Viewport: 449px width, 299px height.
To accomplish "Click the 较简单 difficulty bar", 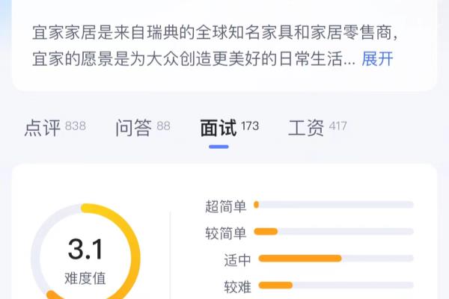I will click(x=334, y=231).
